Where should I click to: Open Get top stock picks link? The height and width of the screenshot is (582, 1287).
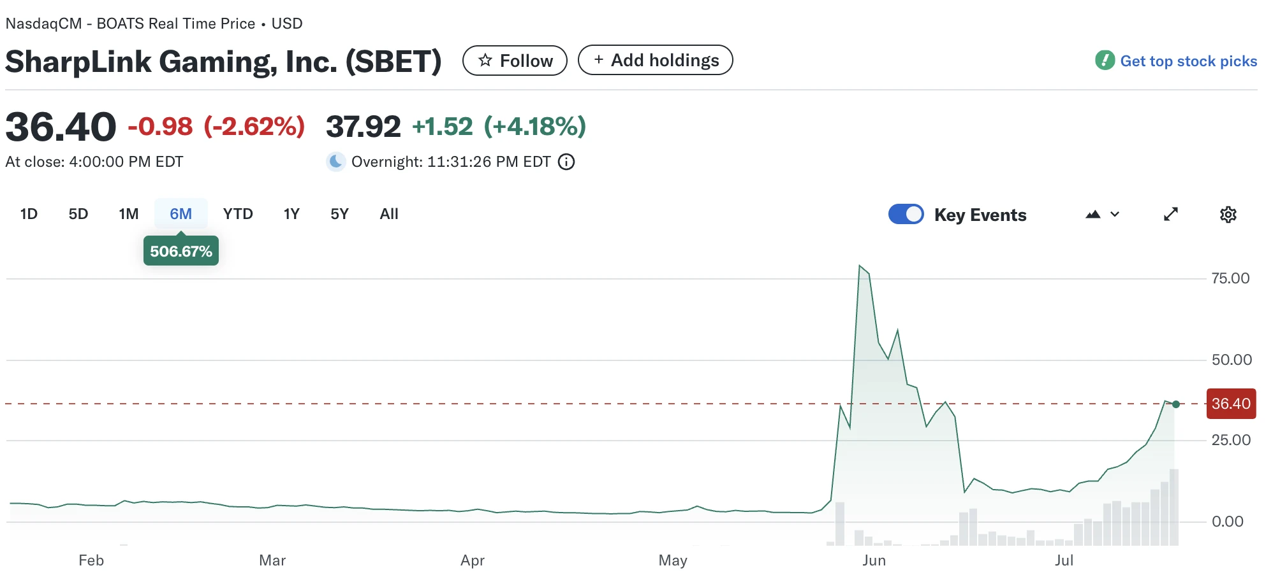1188,61
